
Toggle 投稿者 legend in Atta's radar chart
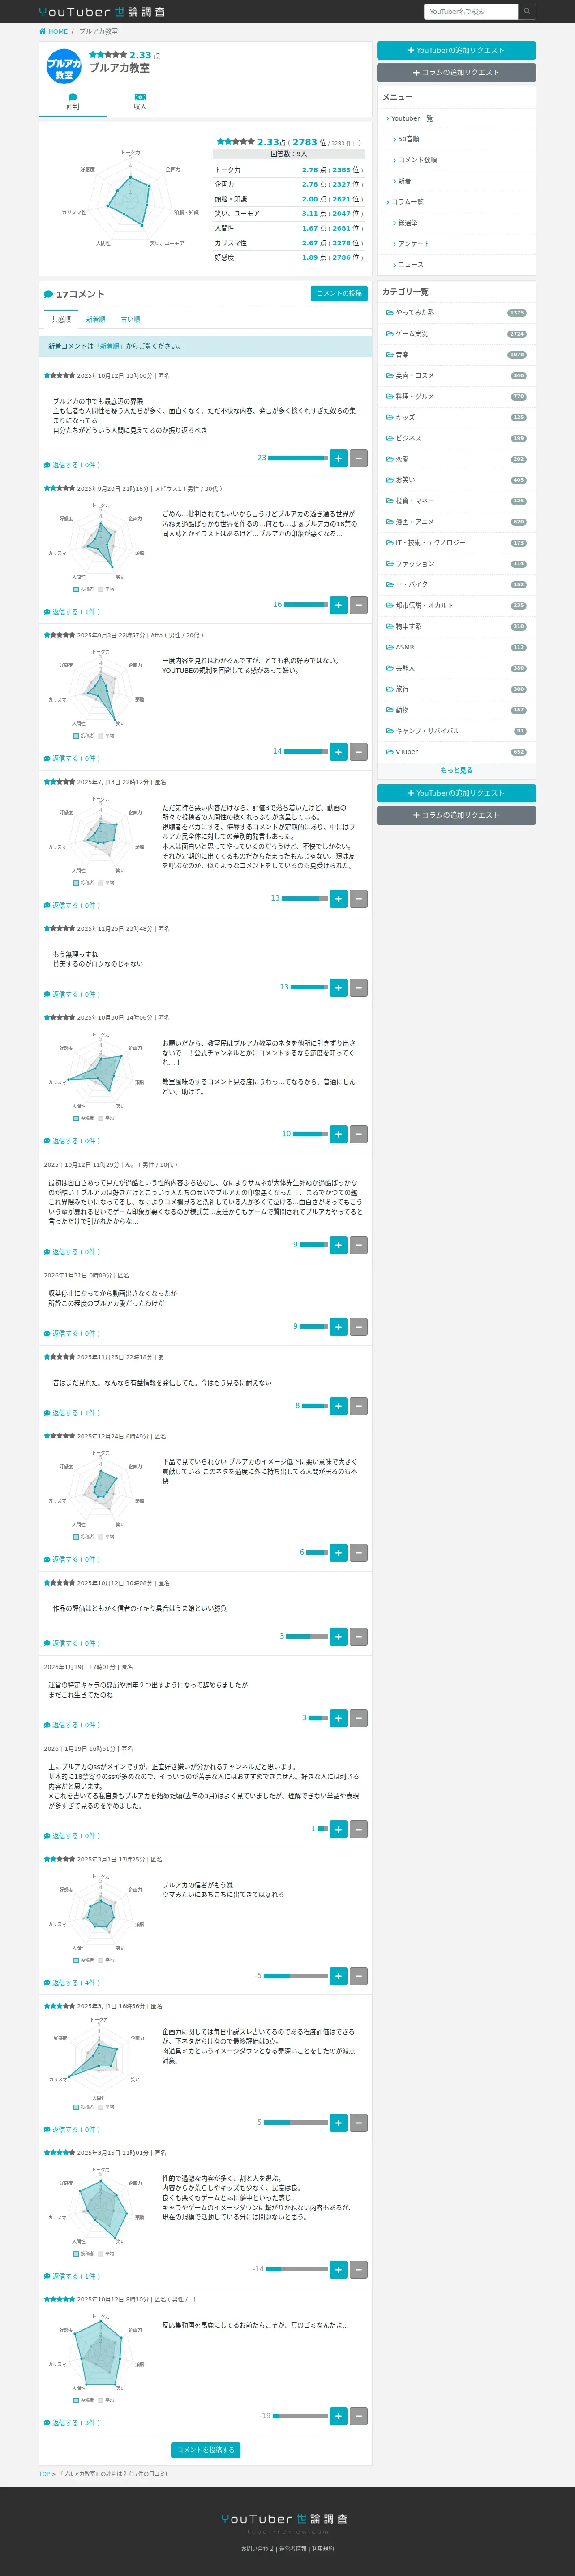(x=84, y=736)
